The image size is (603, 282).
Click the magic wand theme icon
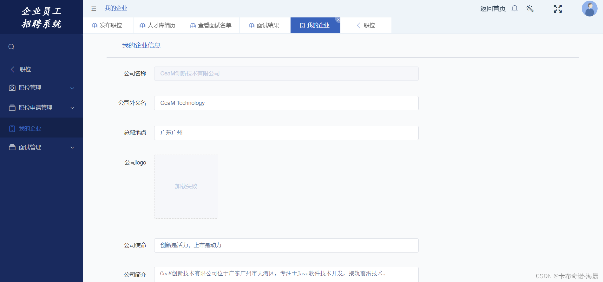tap(530, 9)
